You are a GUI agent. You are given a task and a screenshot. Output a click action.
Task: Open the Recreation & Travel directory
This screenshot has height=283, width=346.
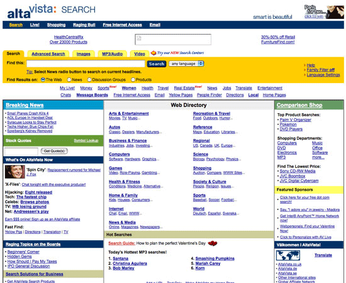[x=211, y=113]
